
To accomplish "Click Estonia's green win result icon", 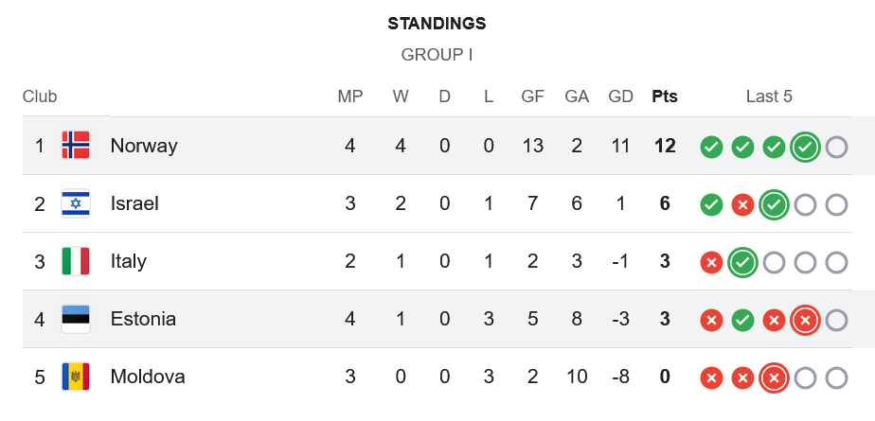I will pyautogui.click(x=742, y=320).
